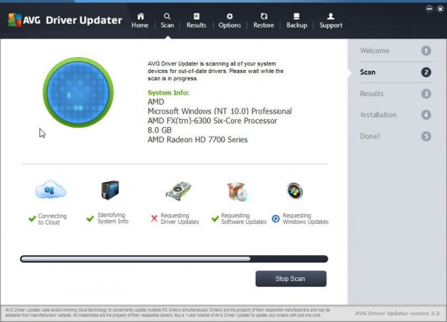Click the software box with disc icon

237,192
